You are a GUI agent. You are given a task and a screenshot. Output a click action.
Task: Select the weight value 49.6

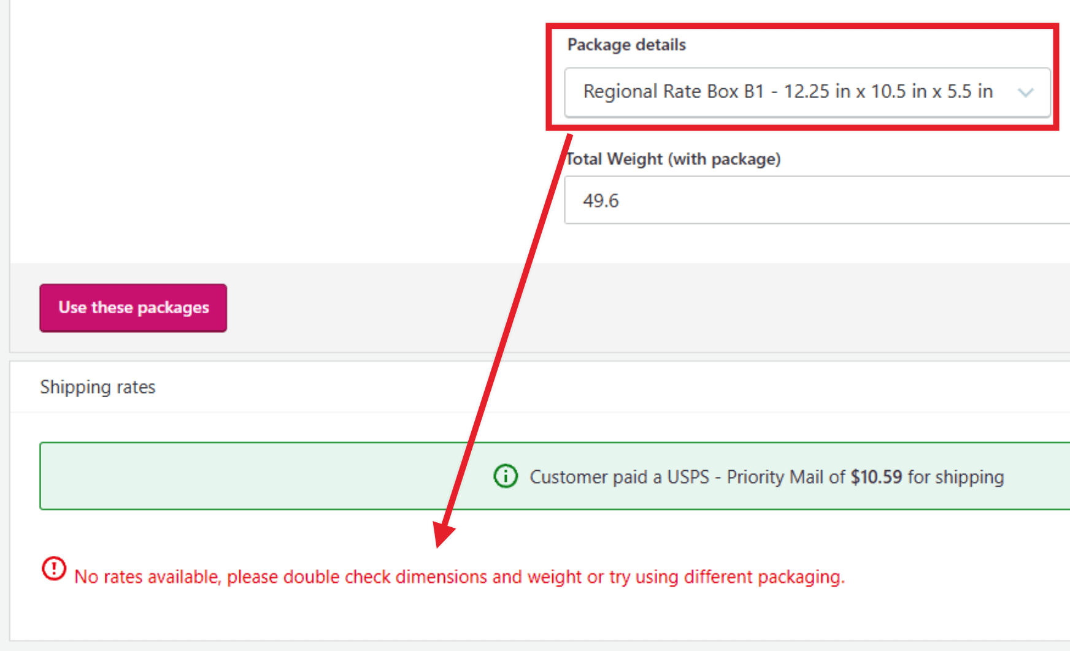click(601, 200)
